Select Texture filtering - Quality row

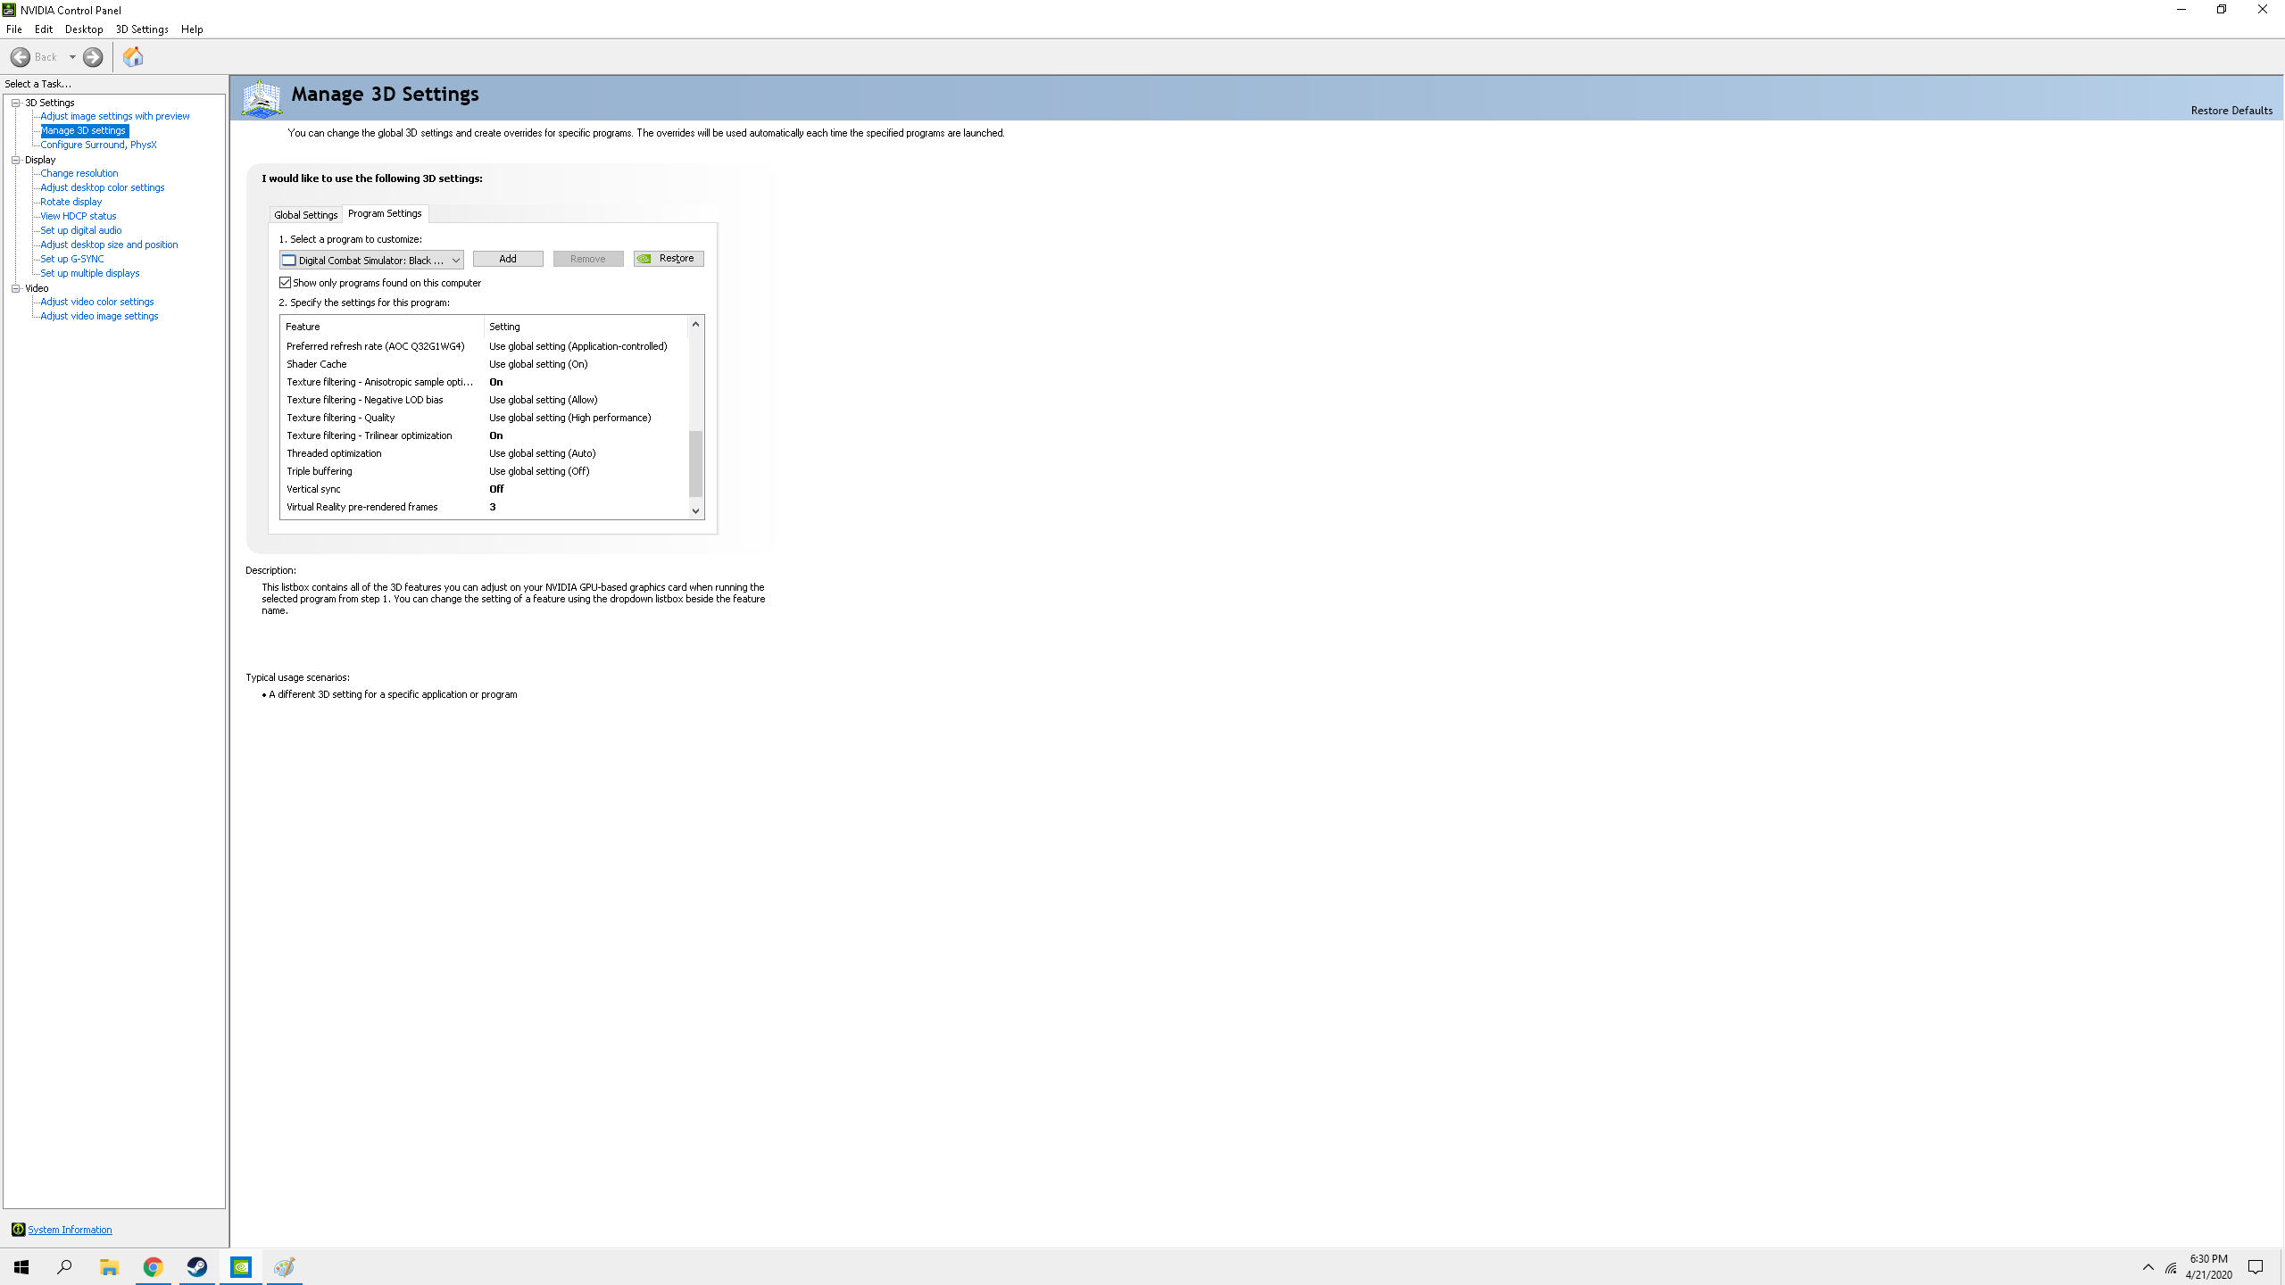pos(485,418)
